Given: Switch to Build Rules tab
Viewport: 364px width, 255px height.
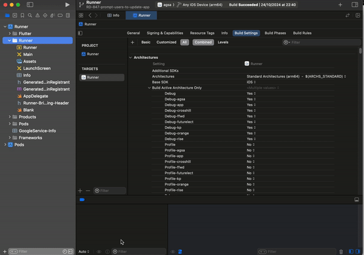Looking at the screenshot, I should click(302, 33).
